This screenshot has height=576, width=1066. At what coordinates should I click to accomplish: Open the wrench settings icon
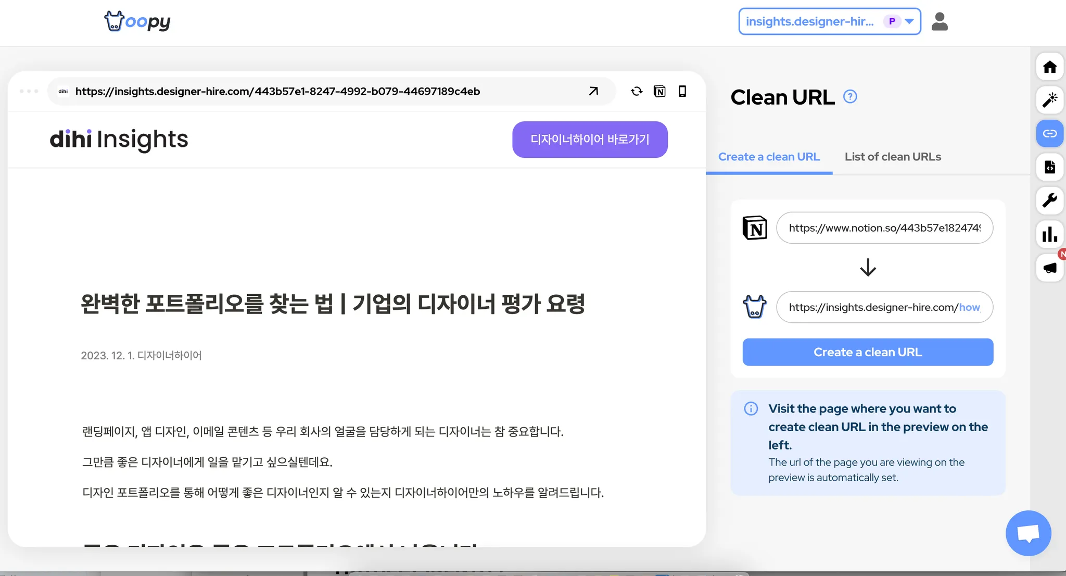click(x=1049, y=201)
